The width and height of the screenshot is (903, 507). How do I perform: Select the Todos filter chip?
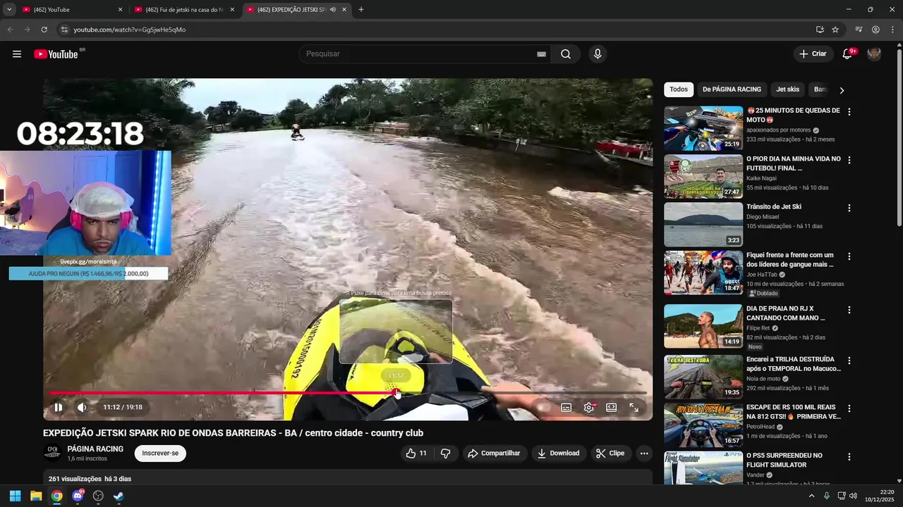(x=679, y=89)
